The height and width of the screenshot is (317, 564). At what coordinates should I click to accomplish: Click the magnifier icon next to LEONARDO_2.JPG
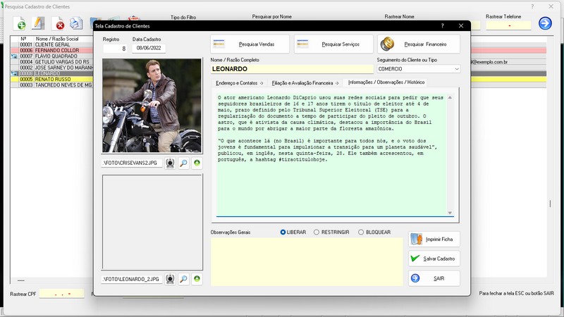pos(183,279)
